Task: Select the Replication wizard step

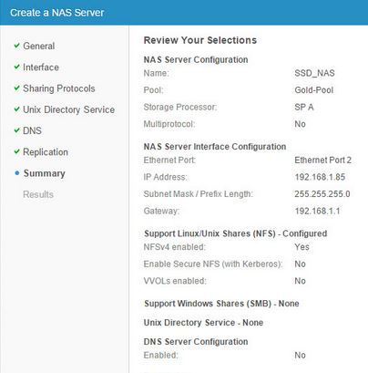Action: click(46, 152)
